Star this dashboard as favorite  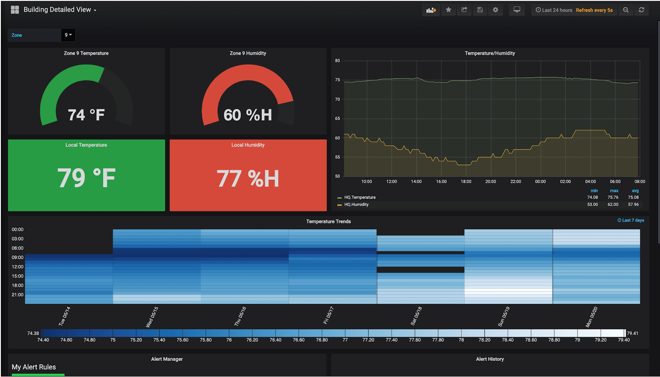448,10
